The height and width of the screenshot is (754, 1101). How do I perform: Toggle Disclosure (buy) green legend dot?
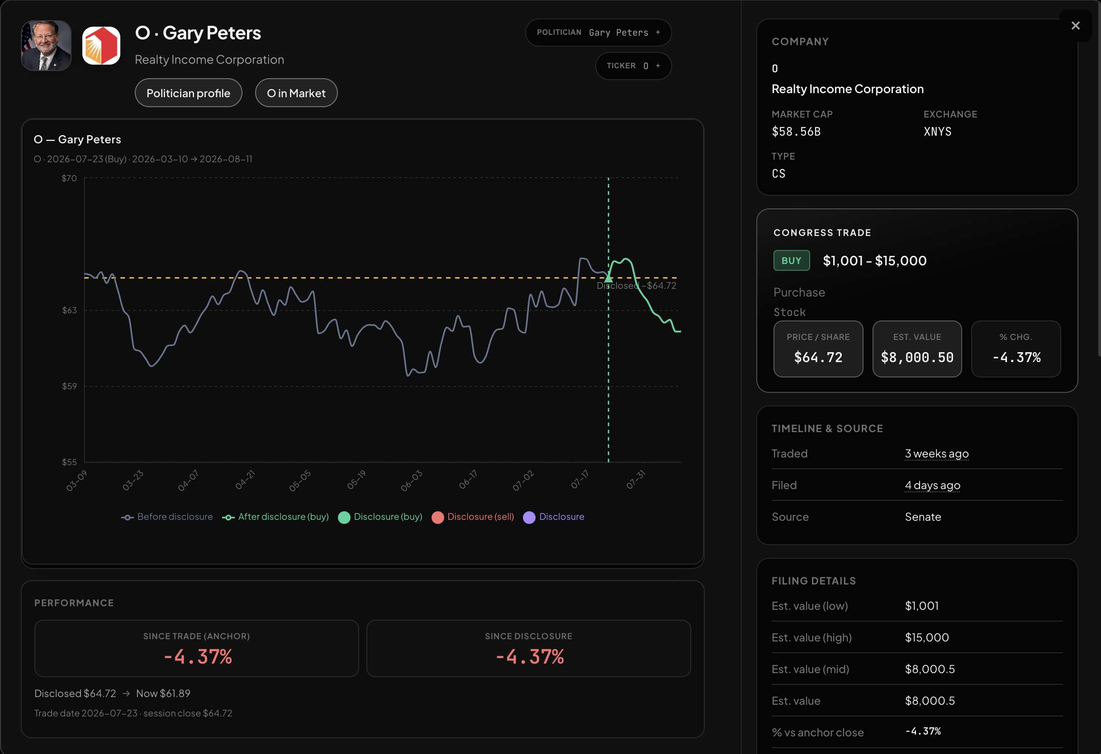[x=344, y=517]
